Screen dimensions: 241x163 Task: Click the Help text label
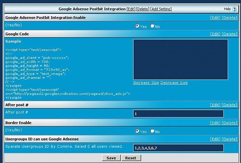pyautogui.click(x=227, y=9)
